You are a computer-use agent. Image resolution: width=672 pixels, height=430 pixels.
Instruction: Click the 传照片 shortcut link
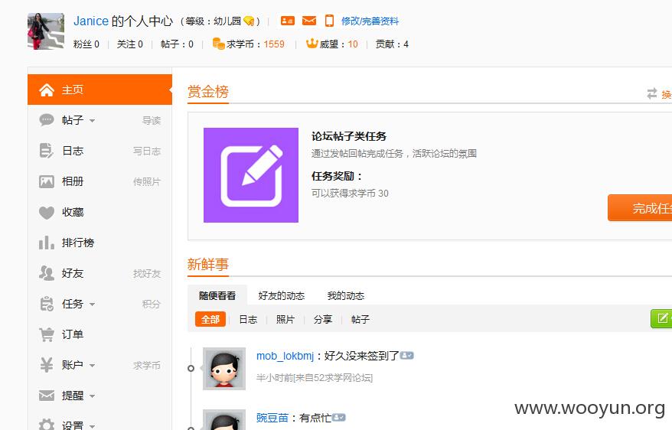point(147,182)
